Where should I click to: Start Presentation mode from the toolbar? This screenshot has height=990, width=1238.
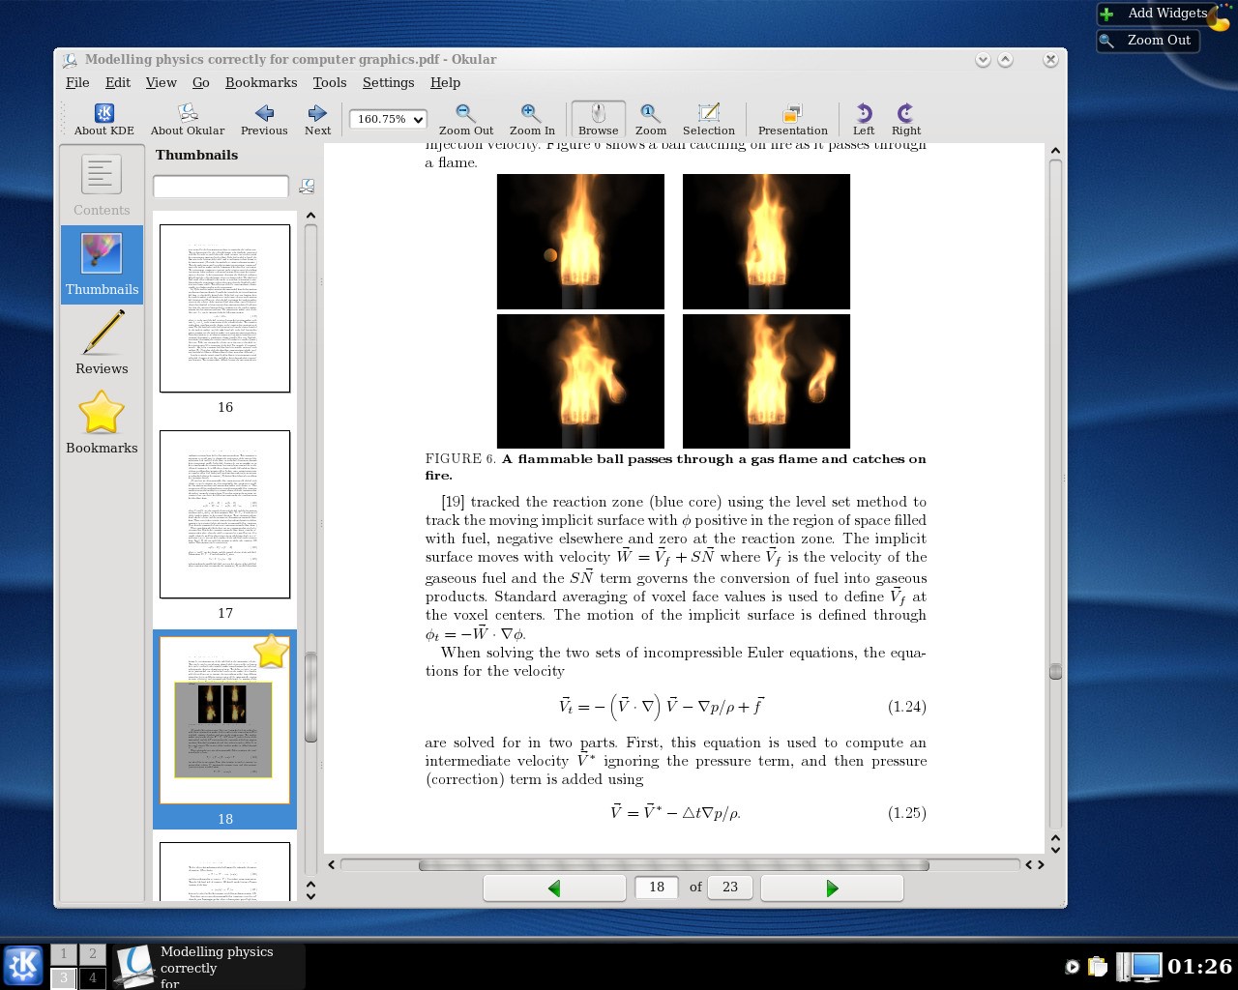(x=792, y=119)
